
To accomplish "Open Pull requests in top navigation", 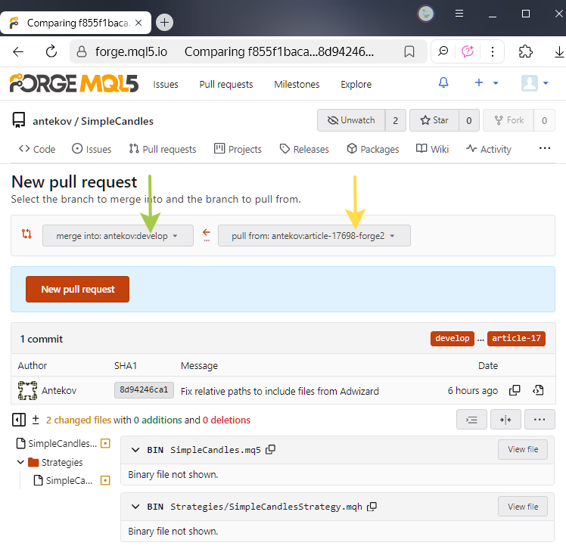I will [226, 85].
